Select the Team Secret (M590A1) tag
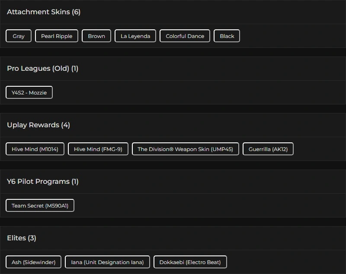346x274 pixels. point(40,205)
